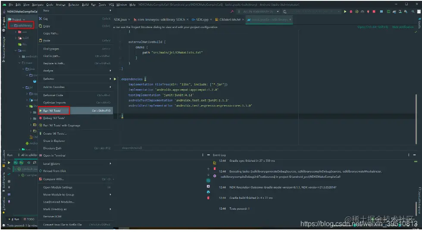Viewport: 422px width, 232px height.
Task: Click the Rerun icon in Run panel
Action: (x=9, y=163)
